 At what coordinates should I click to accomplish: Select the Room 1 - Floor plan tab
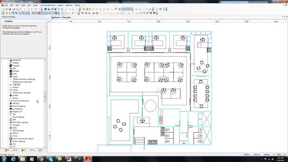pyautogui.click(x=61, y=17)
